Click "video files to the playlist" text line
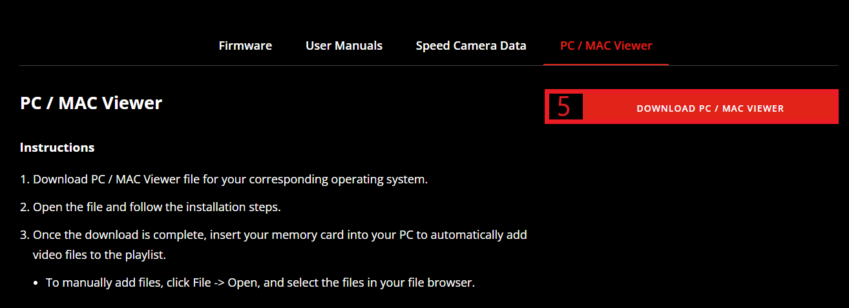This screenshot has width=849, height=308. point(100,255)
